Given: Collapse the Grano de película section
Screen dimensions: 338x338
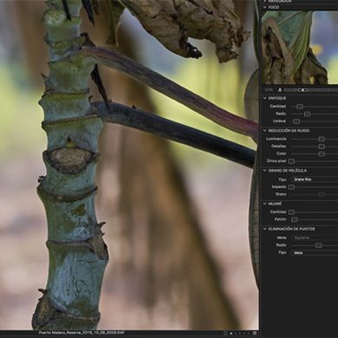Looking at the screenshot, I should [x=264, y=171].
